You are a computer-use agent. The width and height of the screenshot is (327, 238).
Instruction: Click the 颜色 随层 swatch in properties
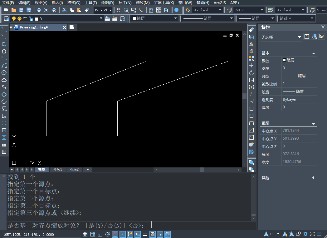click(284, 60)
